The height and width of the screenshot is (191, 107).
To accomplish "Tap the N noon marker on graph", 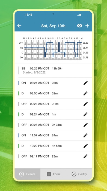I will tap(53, 38).
